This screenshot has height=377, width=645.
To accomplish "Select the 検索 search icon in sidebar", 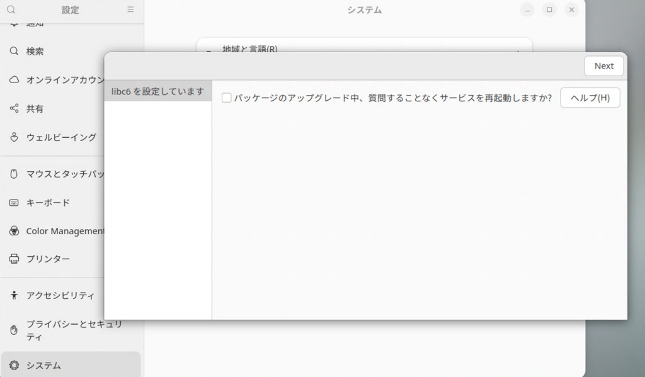I will 14,51.
